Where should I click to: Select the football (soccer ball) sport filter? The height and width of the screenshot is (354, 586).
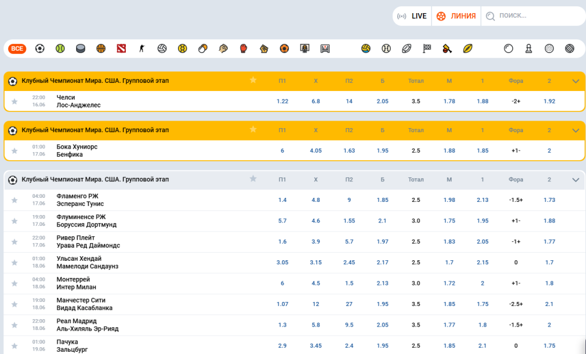39,49
